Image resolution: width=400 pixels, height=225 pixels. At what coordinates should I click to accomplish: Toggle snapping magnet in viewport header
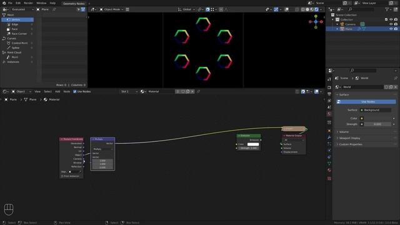207,9
